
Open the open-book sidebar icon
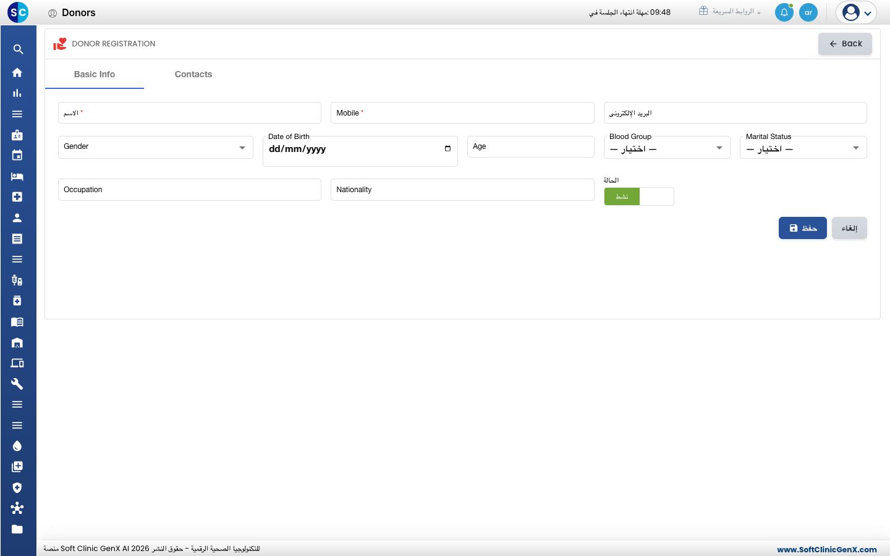tap(17, 322)
